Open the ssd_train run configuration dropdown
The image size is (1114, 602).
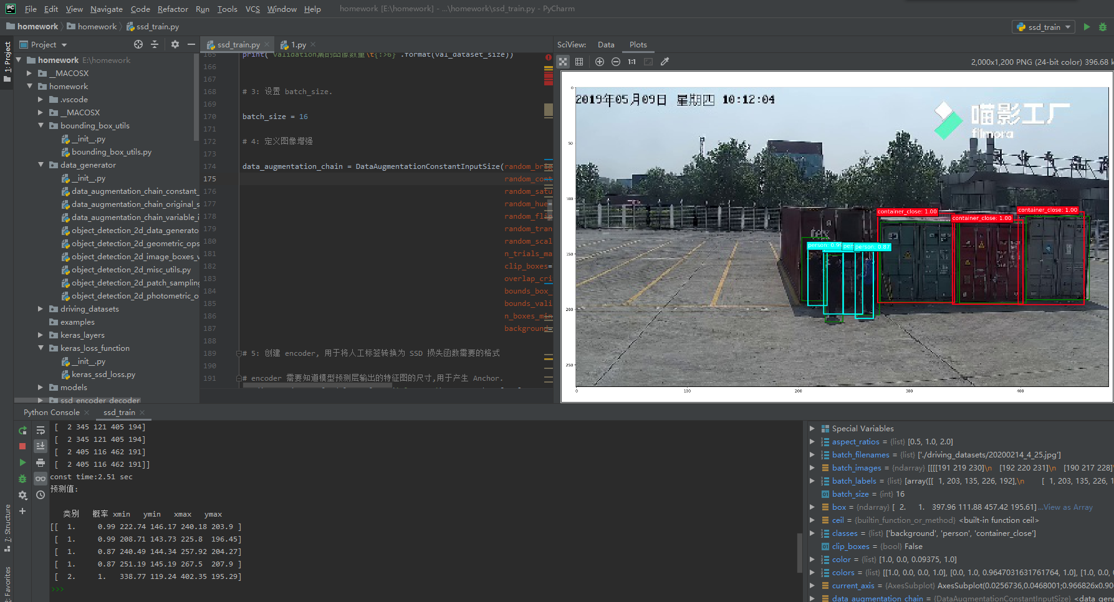[x=1043, y=27]
